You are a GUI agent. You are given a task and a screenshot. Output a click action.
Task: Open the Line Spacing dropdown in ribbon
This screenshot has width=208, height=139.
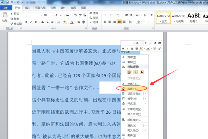point(131,22)
